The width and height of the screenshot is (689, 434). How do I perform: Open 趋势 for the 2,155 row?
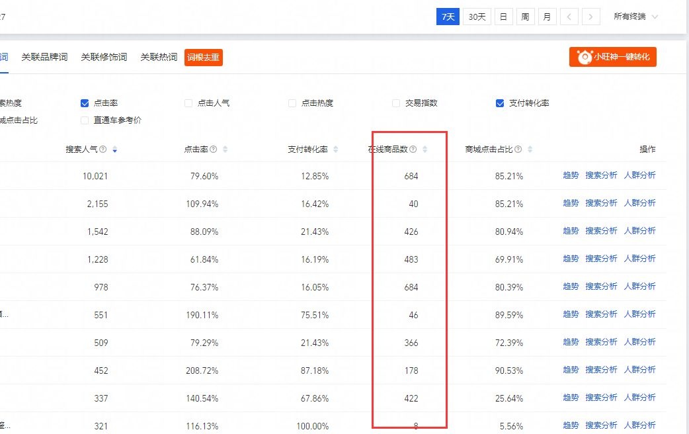571,203
